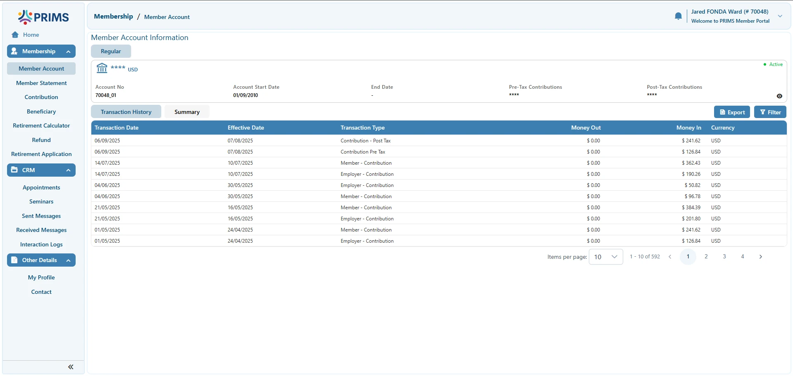
Task: Click the Other Details document icon
Action: 14,260
